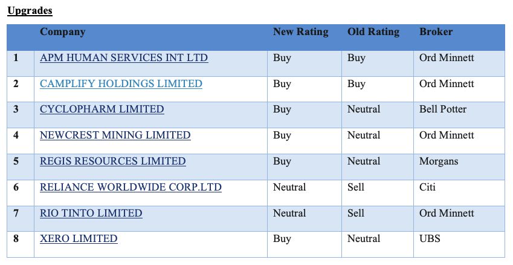Click the Sell old rating for Rio Tinto
The height and width of the screenshot is (265, 513).
pos(356,214)
